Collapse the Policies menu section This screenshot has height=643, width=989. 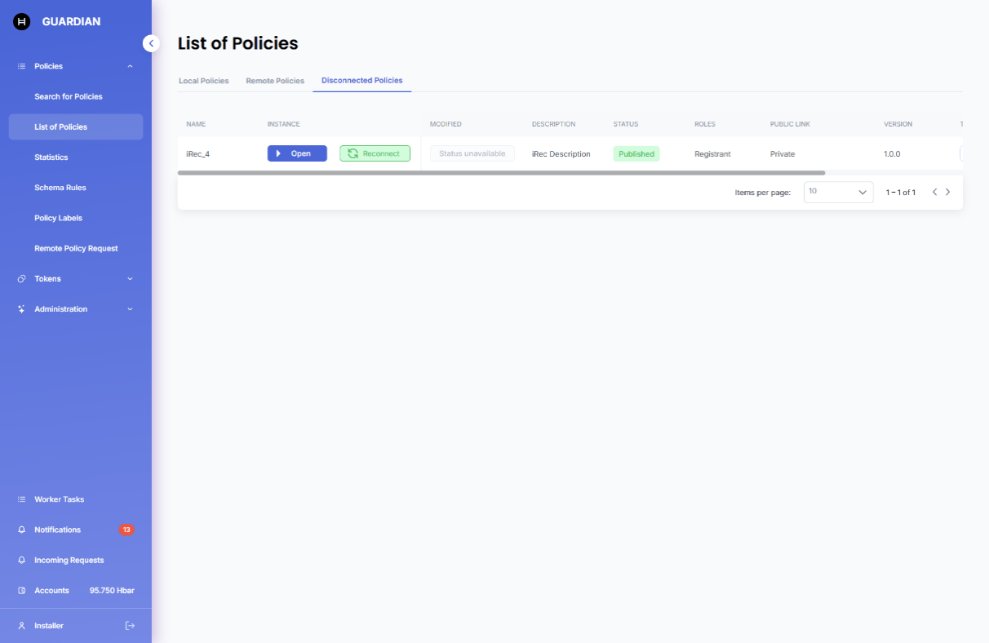(130, 66)
